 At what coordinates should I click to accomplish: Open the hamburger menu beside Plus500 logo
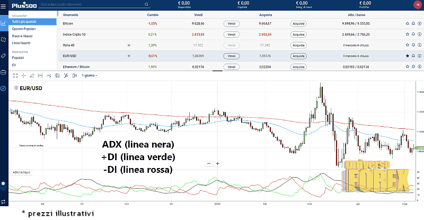(x=3, y=5)
